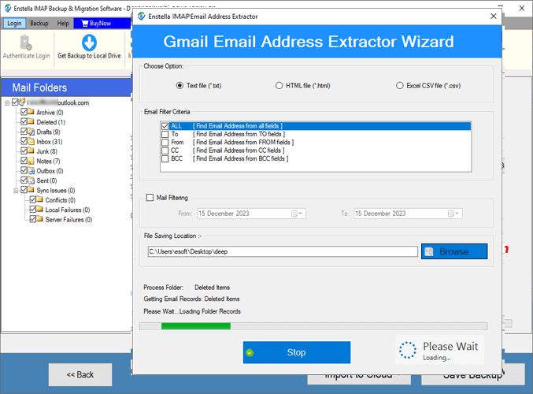Viewport: 533px width, 394px height.
Task: Click the << Back button in main window
Action: pos(80,374)
